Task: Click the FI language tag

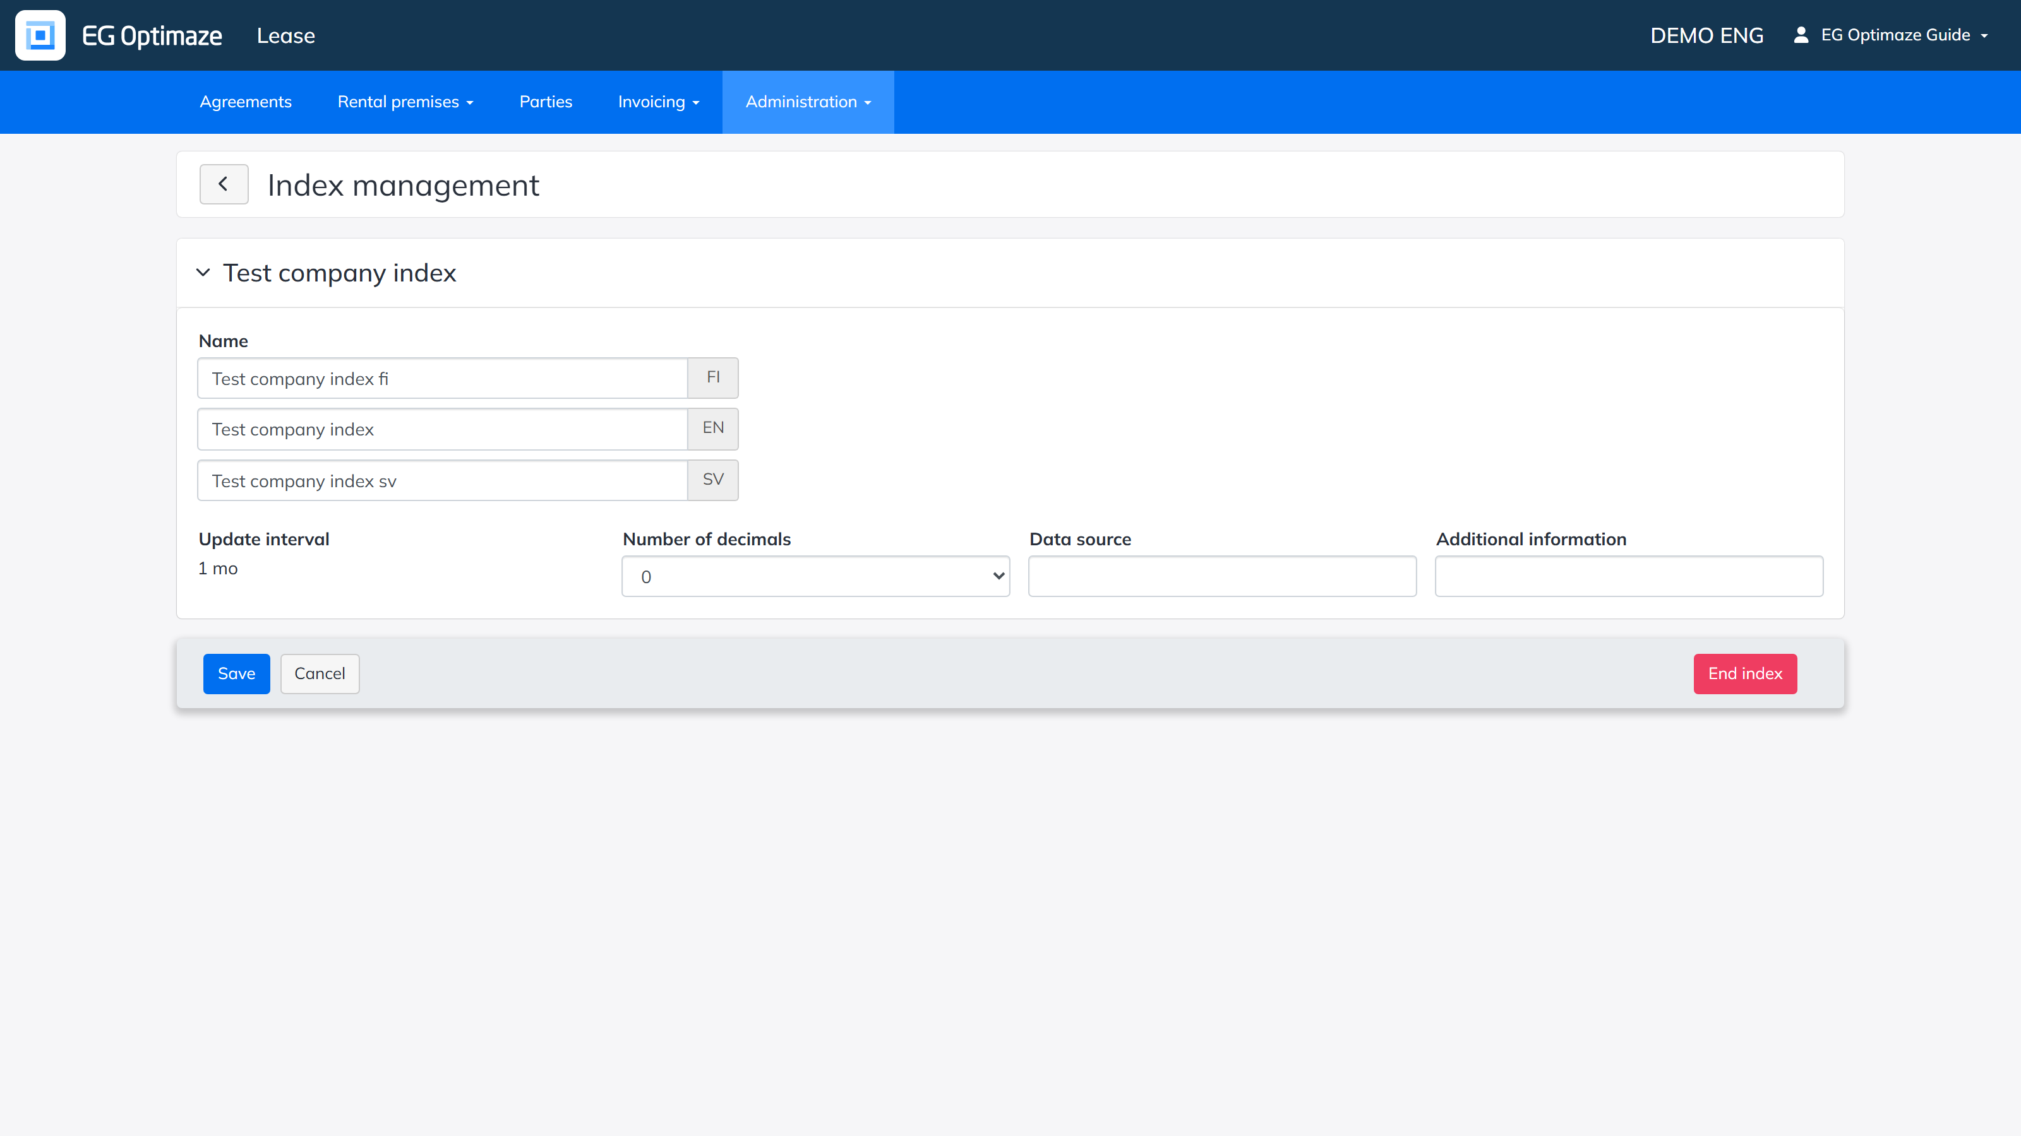Action: (x=713, y=378)
